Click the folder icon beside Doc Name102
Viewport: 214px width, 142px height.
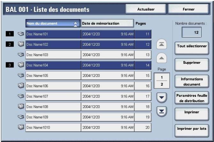[x=21, y=44]
